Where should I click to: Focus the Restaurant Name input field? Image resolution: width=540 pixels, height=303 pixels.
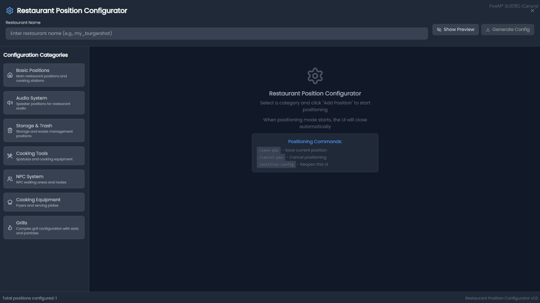point(216,34)
